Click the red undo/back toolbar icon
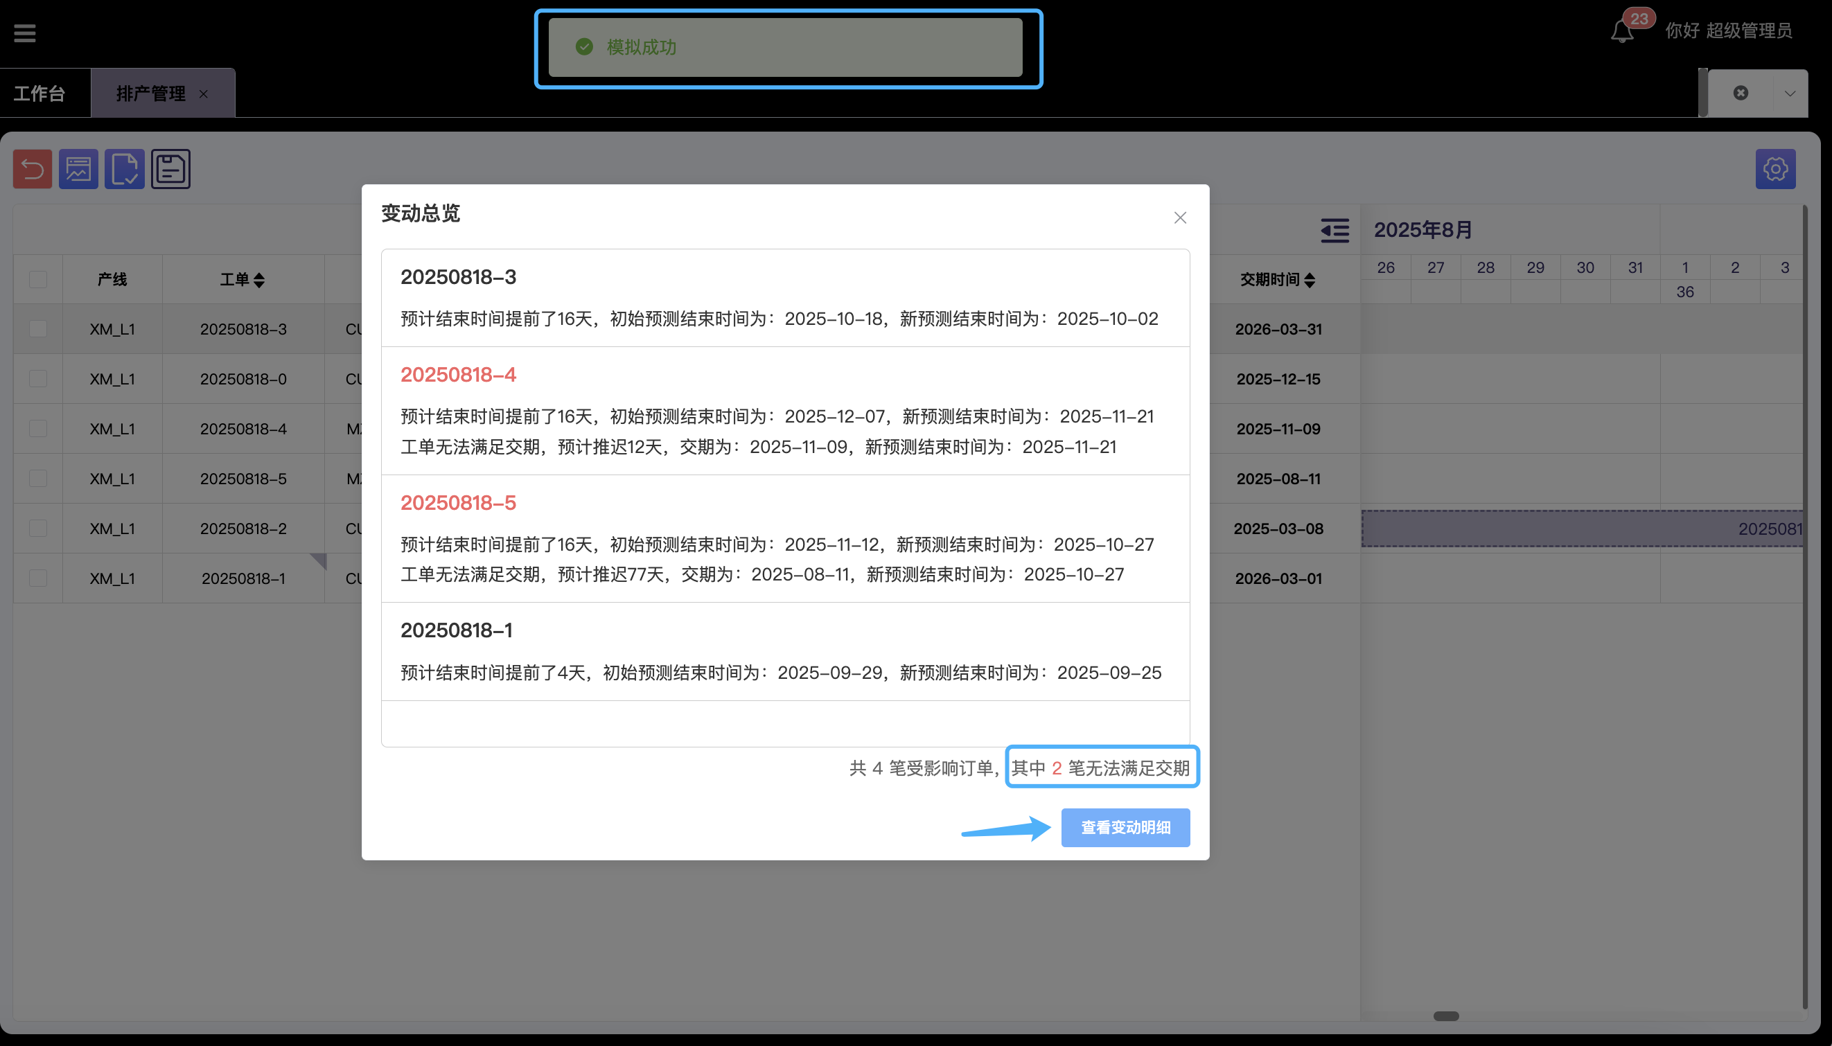The width and height of the screenshot is (1832, 1046). [33, 170]
